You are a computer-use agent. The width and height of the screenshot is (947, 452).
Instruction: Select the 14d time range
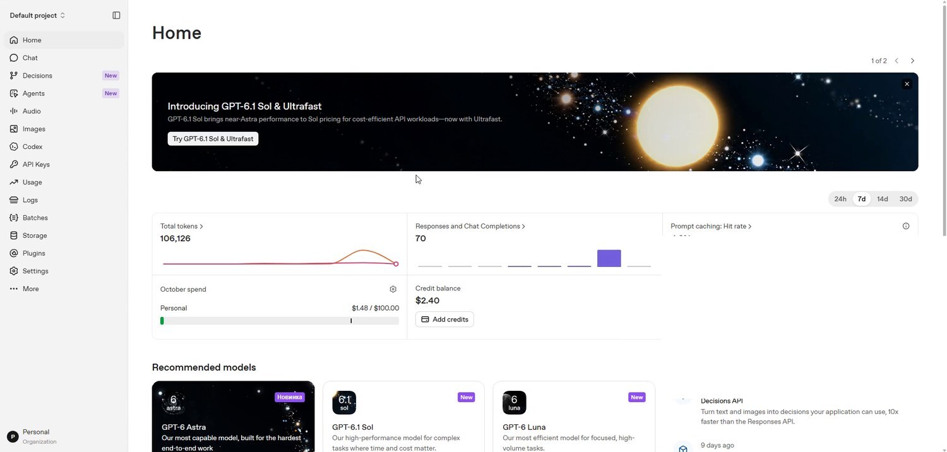(883, 199)
